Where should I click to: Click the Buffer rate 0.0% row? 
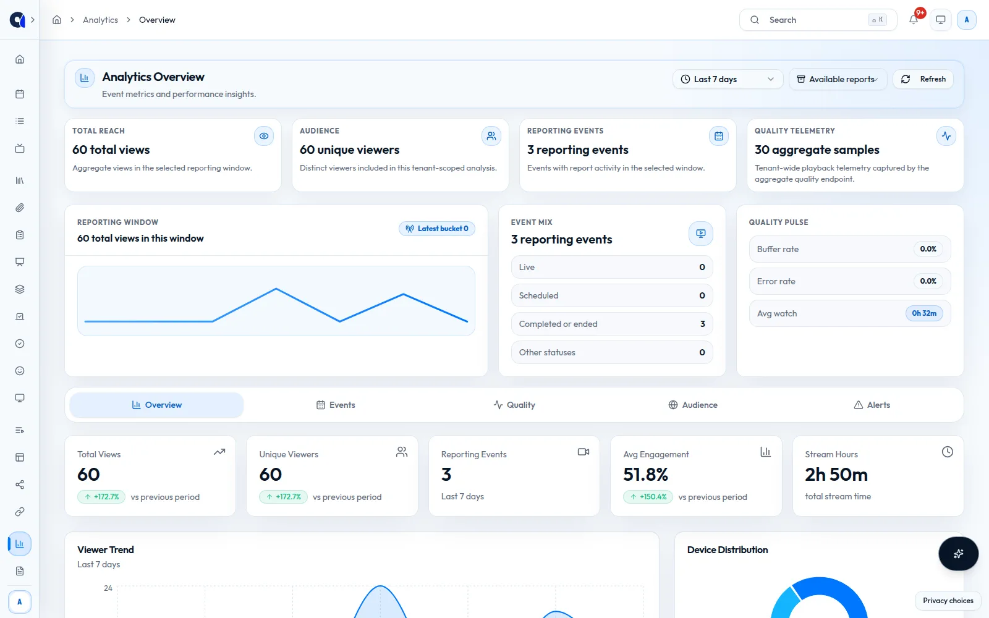(x=850, y=249)
